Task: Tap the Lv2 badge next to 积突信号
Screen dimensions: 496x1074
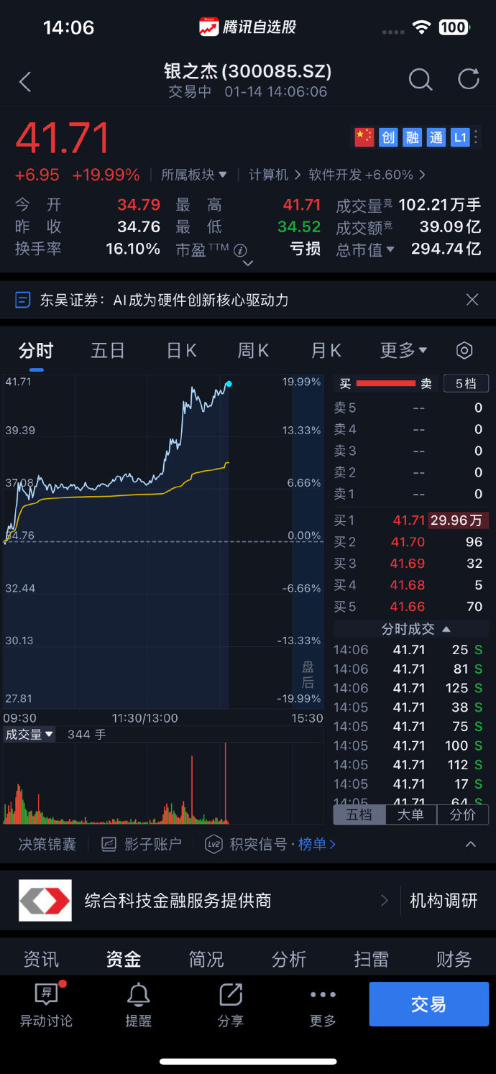Action: 212,844
